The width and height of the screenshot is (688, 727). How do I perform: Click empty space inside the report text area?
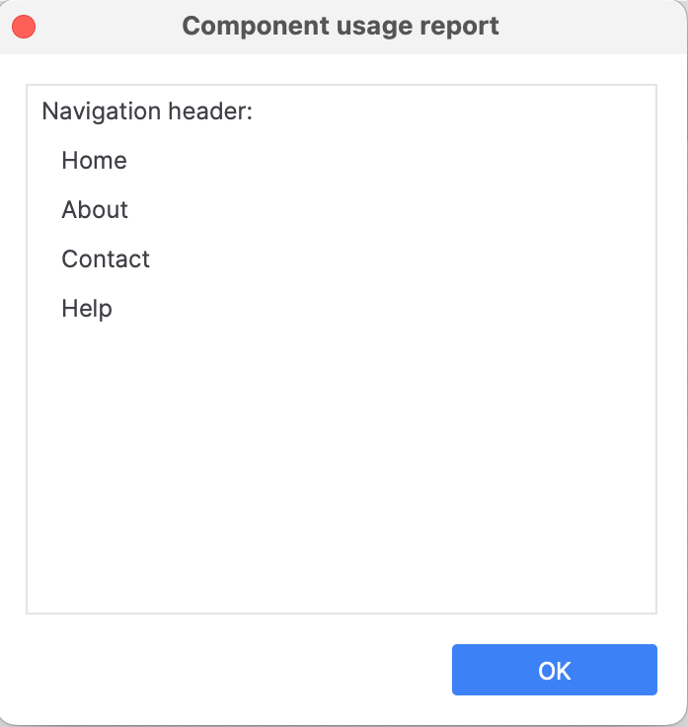click(x=342, y=464)
